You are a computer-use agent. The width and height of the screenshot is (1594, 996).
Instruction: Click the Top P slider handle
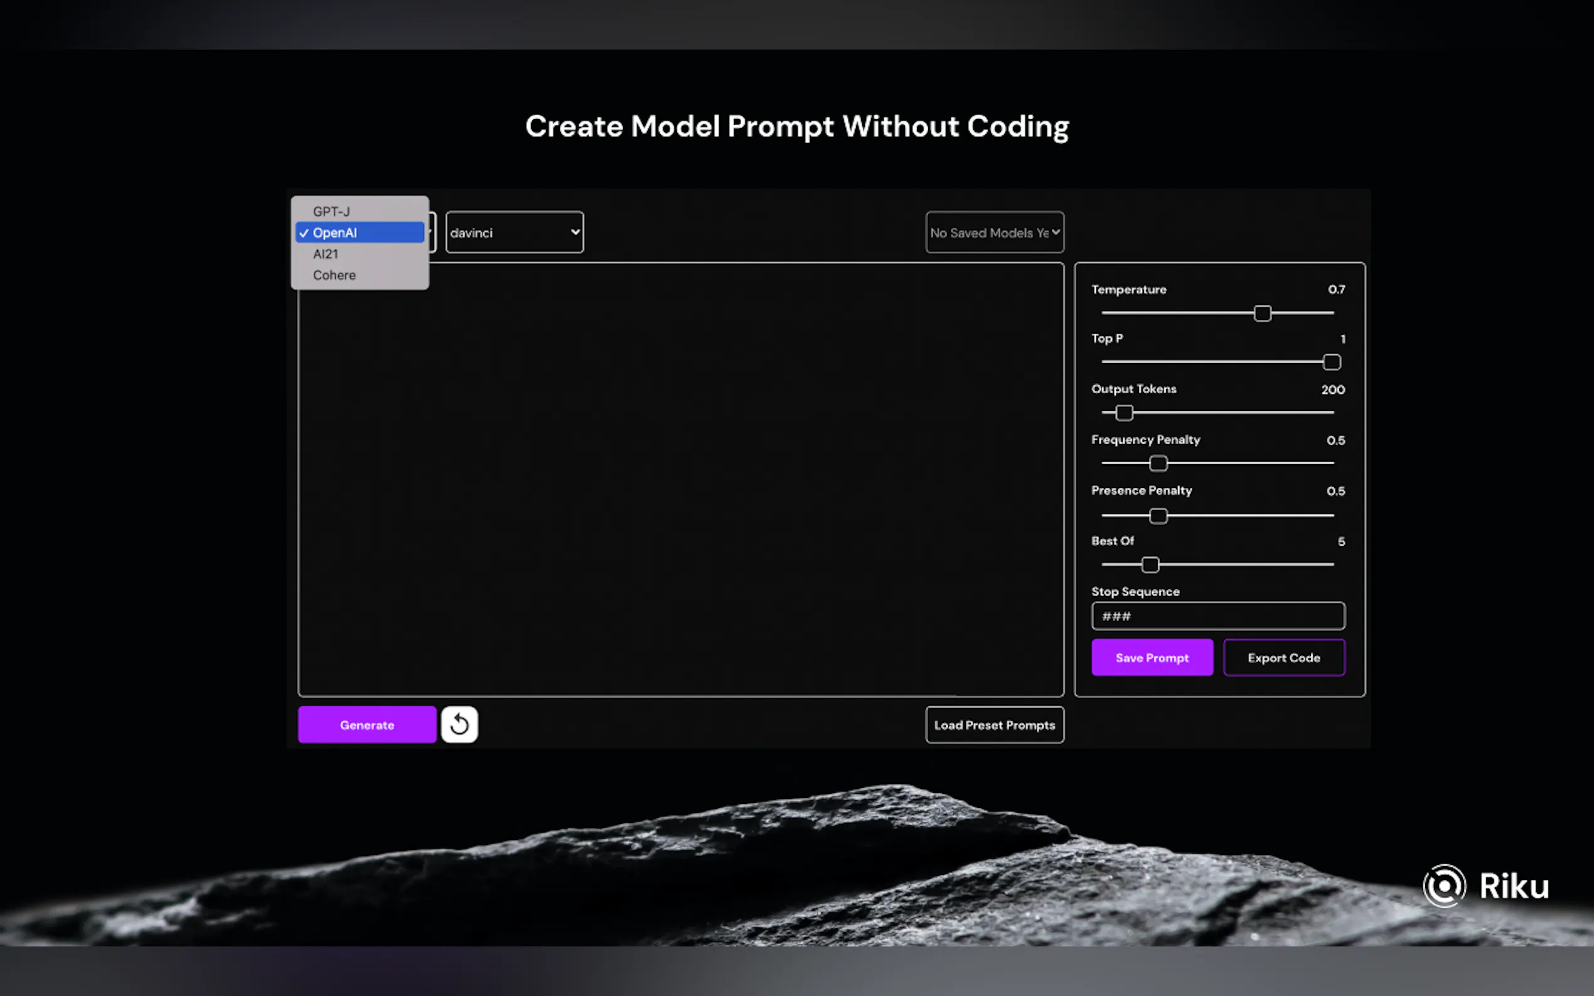[1331, 363]
